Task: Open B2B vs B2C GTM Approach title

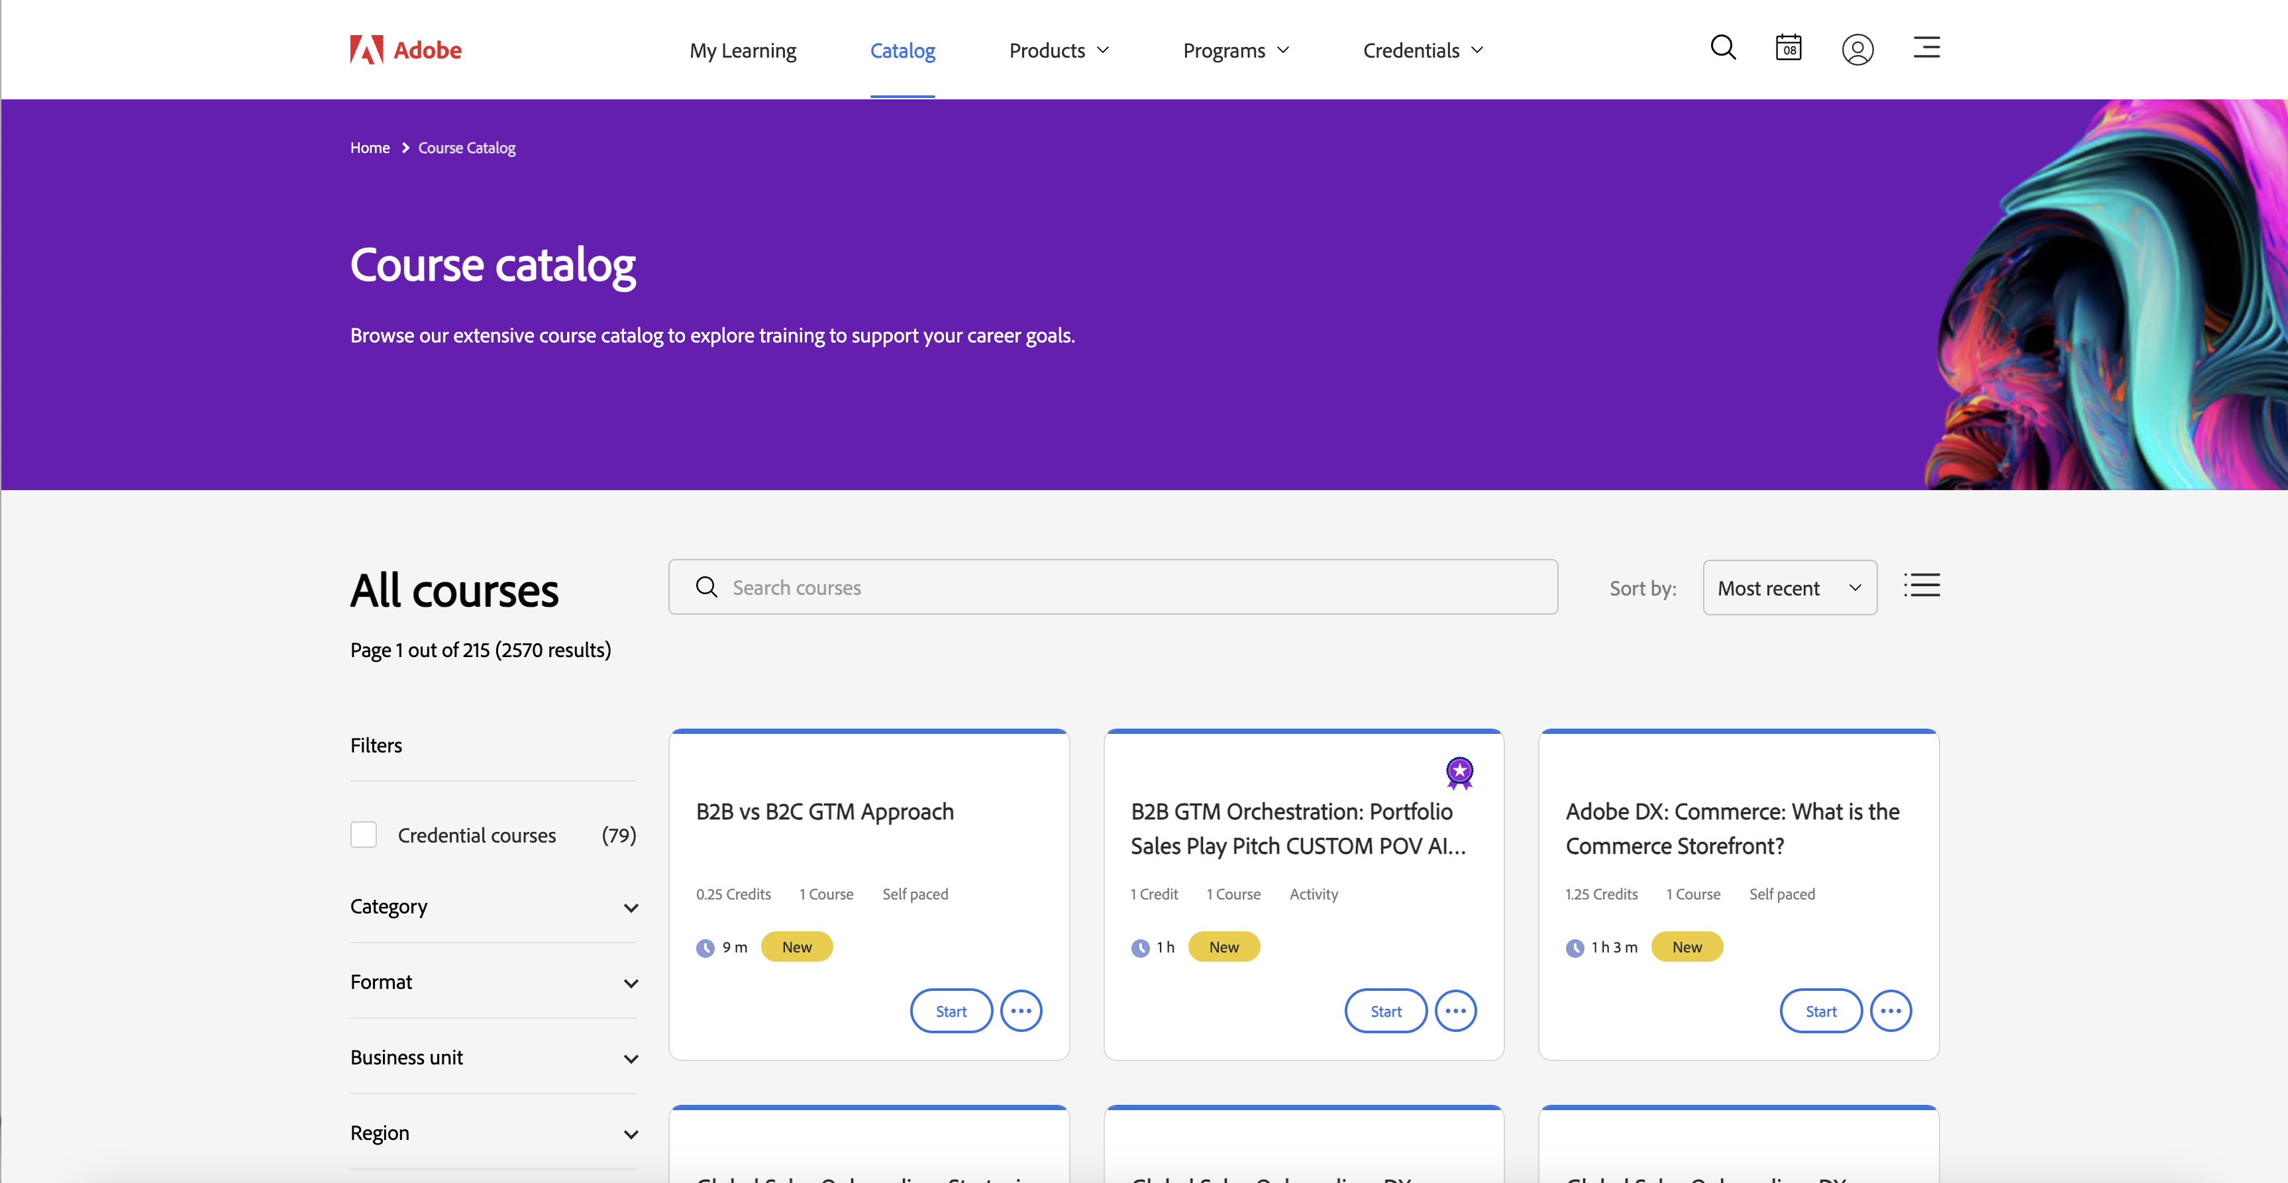Action: (x=825, y=812)
